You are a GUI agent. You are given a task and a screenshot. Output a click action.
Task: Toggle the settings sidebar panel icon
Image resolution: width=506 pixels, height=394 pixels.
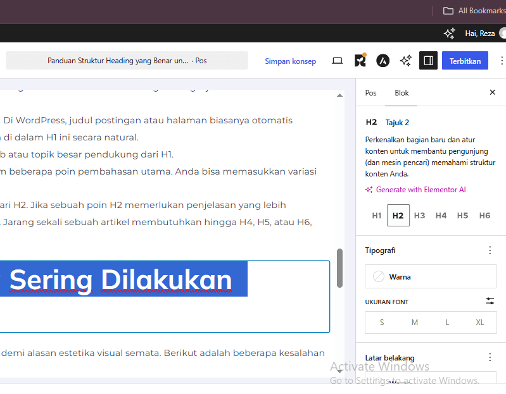click(x=428, y=61)
